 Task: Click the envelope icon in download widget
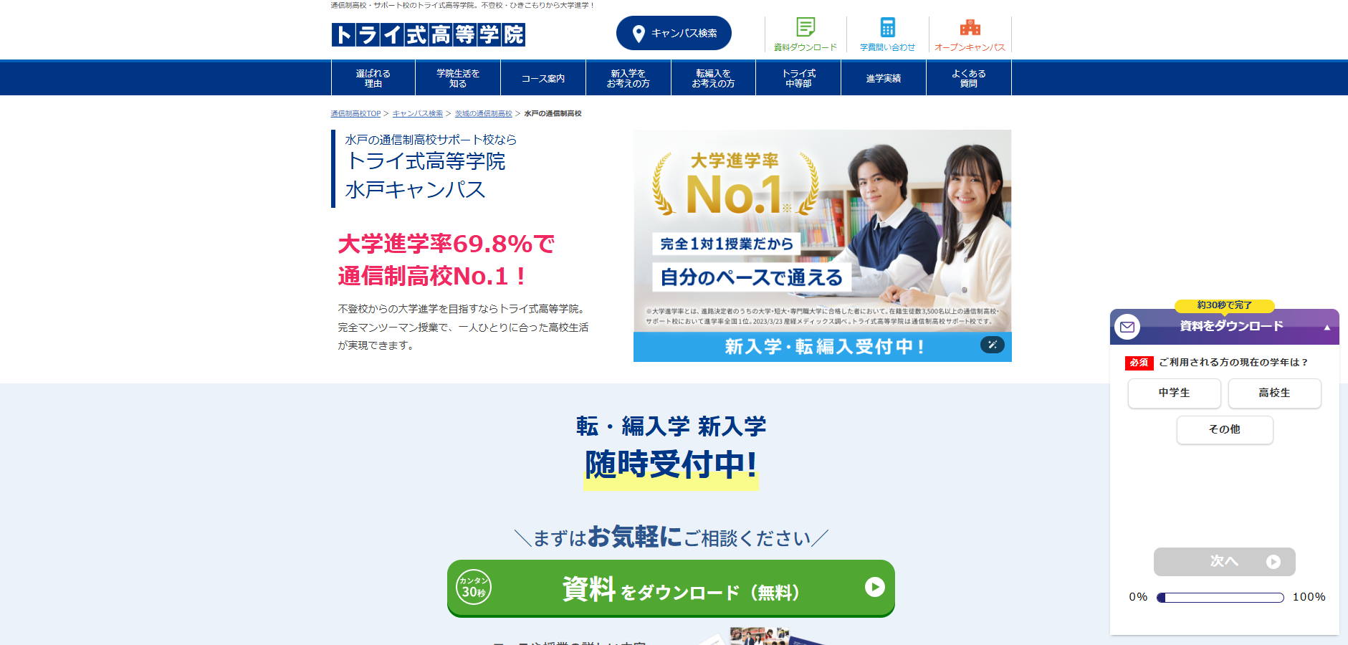1127,327
